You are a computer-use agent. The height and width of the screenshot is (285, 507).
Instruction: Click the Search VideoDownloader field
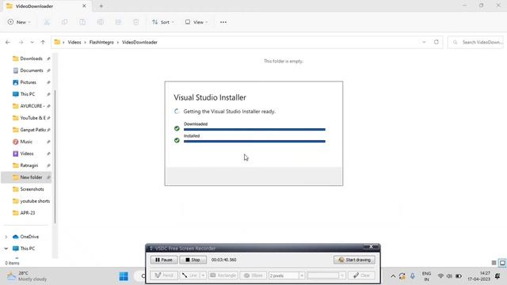(475, 42)
